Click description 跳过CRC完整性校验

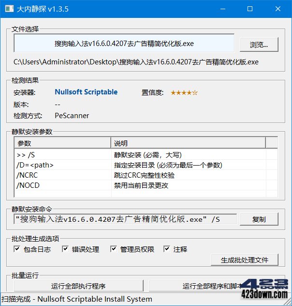[144, 175]
